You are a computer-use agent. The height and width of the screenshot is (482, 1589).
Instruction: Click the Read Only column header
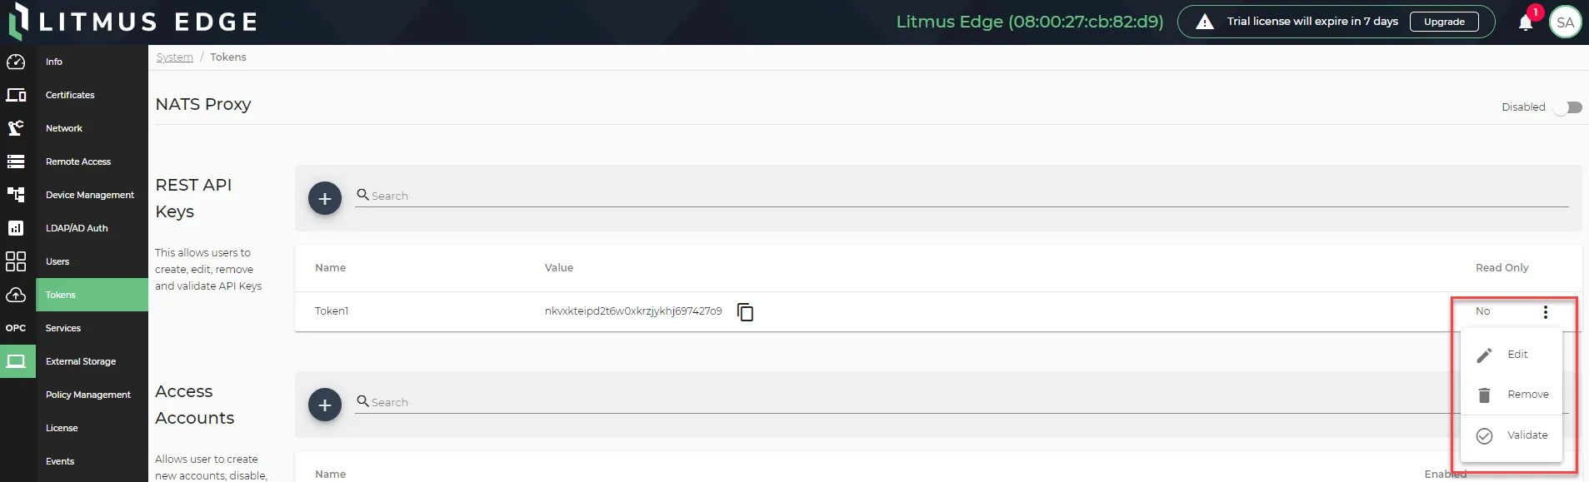pyautogui.click(x=1502, y=268)
